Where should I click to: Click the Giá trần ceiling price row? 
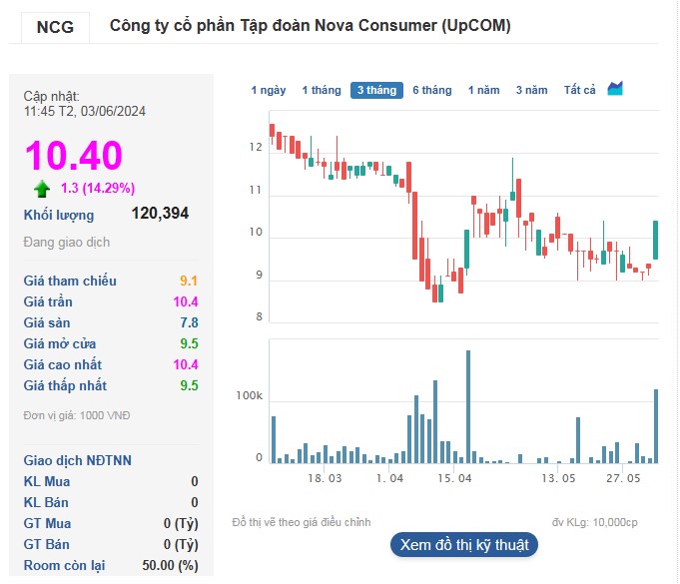[x=110, y=301]
